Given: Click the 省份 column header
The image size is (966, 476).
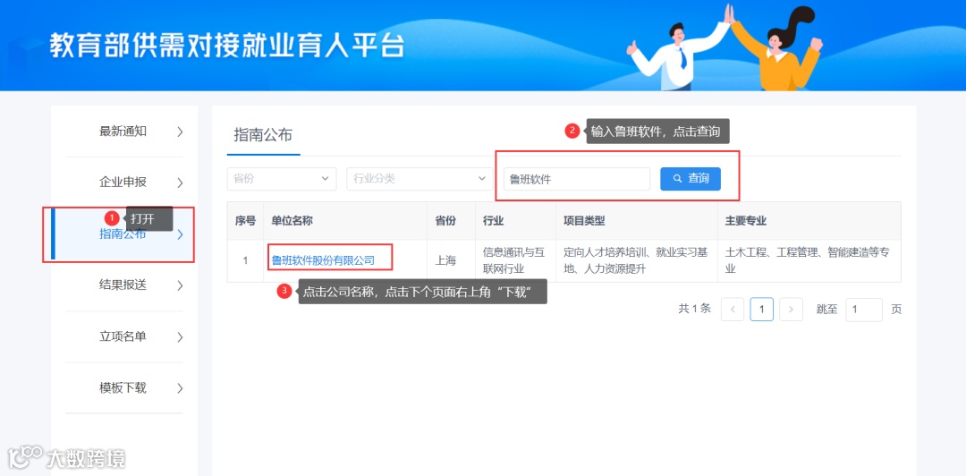Looking at the screenshot, I should point(451,221).
